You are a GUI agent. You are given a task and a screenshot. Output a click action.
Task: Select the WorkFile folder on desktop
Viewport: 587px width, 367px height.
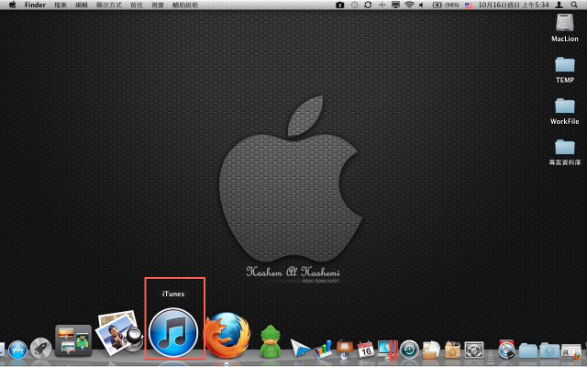point(565,111)
